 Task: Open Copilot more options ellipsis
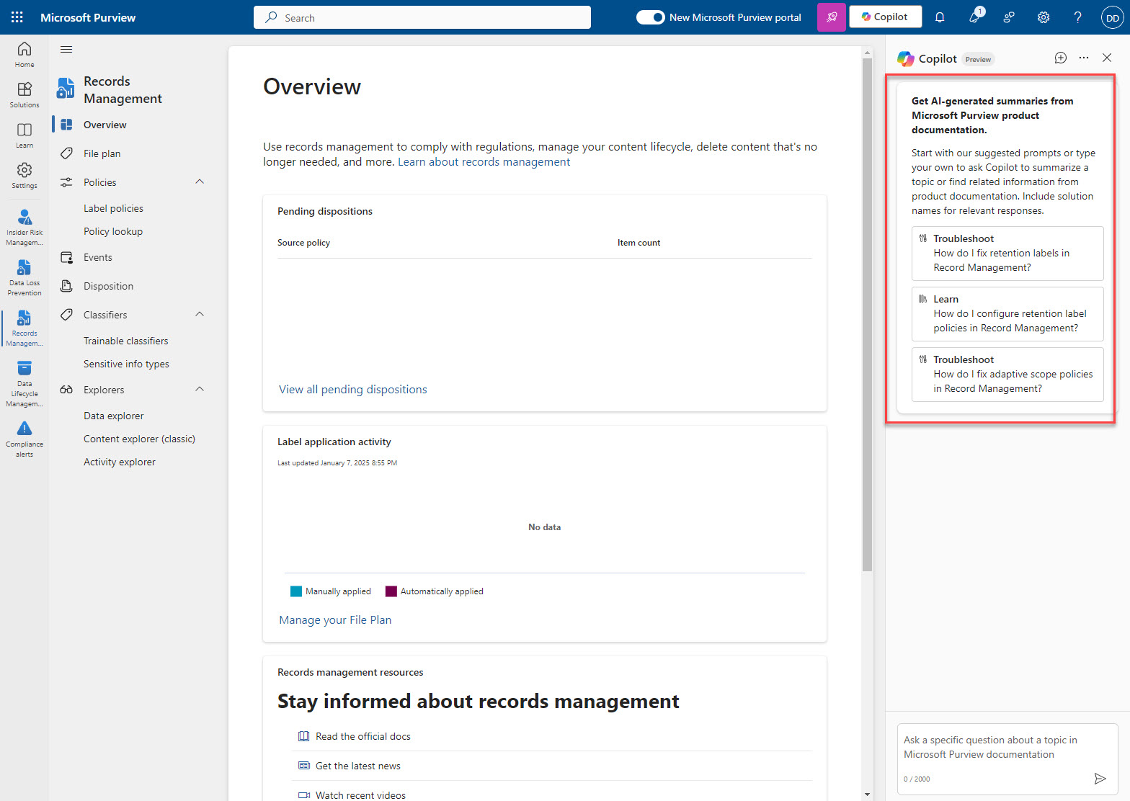pos(1084,58)
